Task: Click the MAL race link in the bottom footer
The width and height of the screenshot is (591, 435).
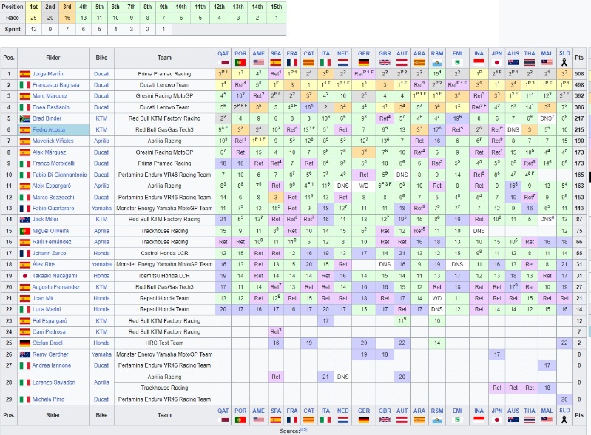Action: (x=547, y=411)
